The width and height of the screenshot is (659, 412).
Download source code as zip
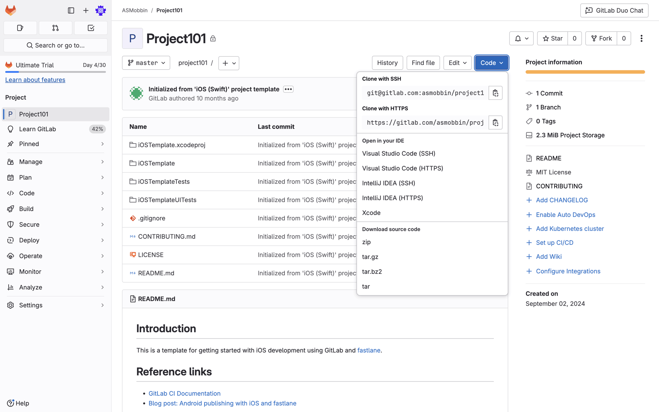(432, 242)
